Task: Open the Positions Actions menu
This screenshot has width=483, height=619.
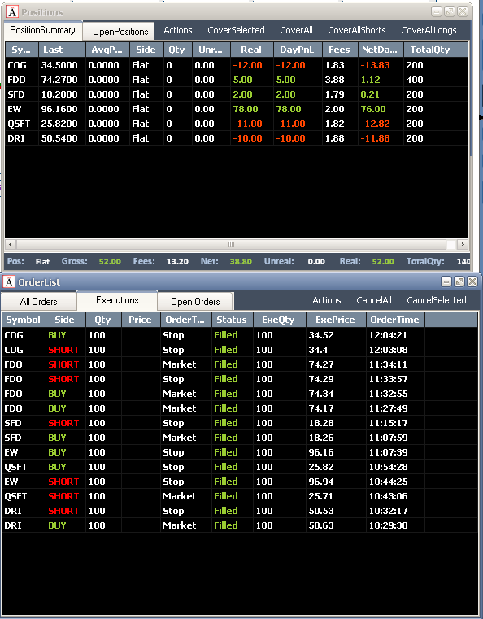Action: 178,30
